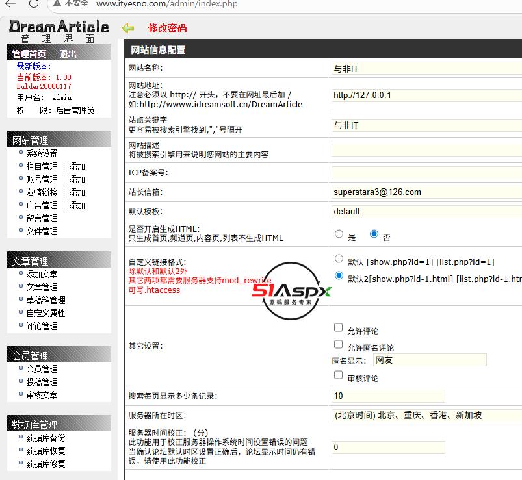Image resolution: width=522 pixels, height=480 pixels.
Task: Open 审核文章
Action: [x=42, y=395]
